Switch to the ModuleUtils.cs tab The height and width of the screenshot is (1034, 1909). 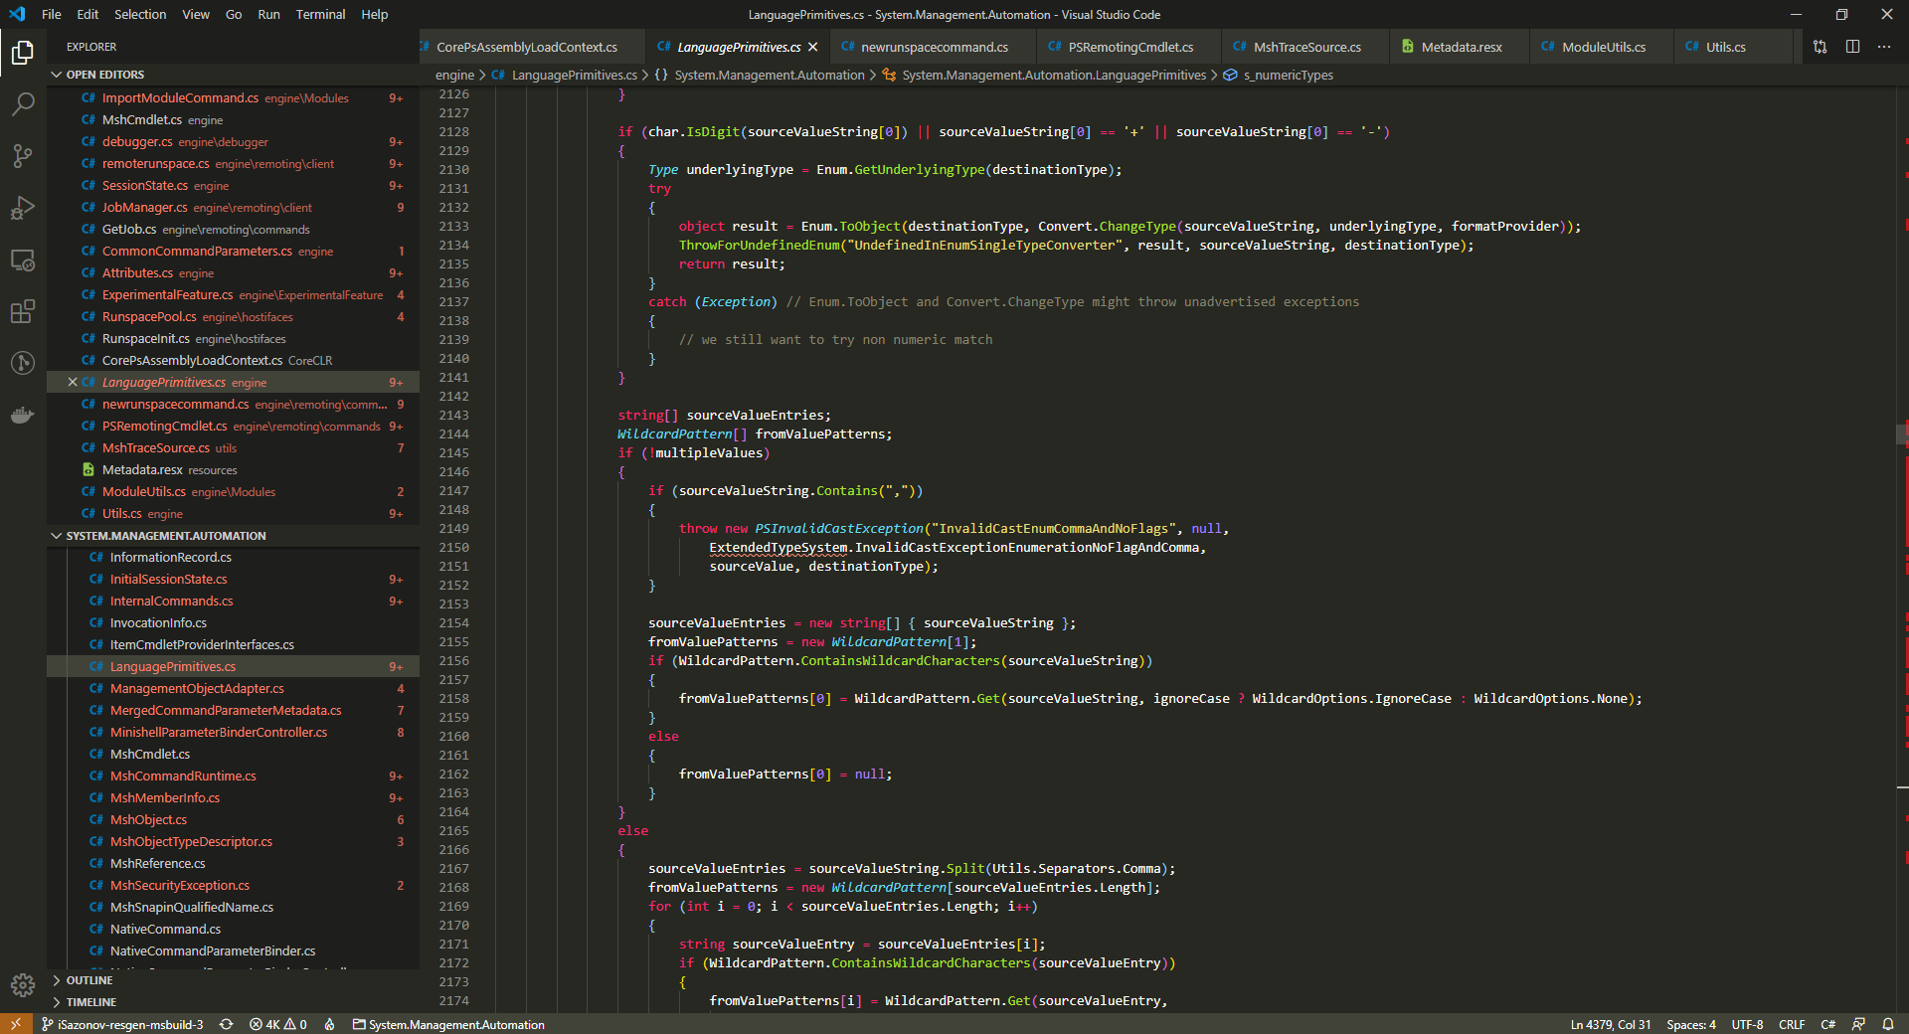pos(1603,47)
